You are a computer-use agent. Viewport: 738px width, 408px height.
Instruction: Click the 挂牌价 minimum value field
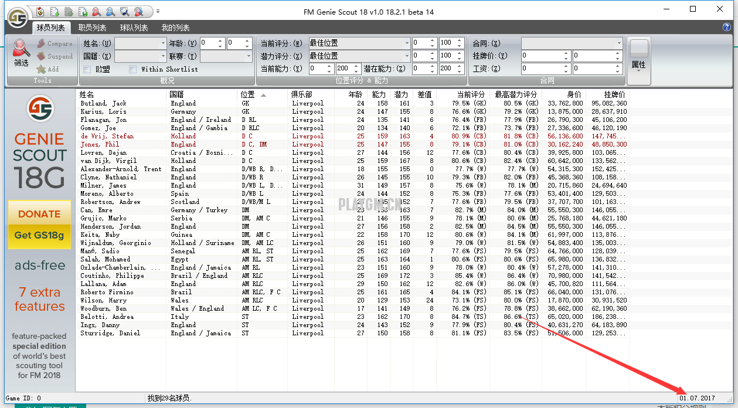click(x=542, y=56)
